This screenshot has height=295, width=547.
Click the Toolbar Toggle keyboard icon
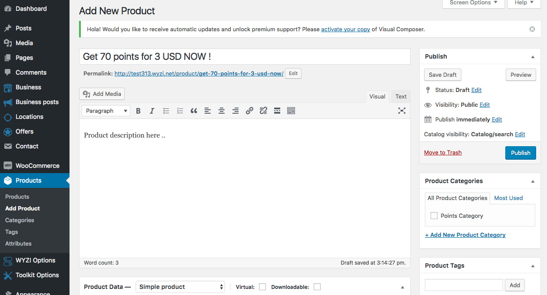291,111
